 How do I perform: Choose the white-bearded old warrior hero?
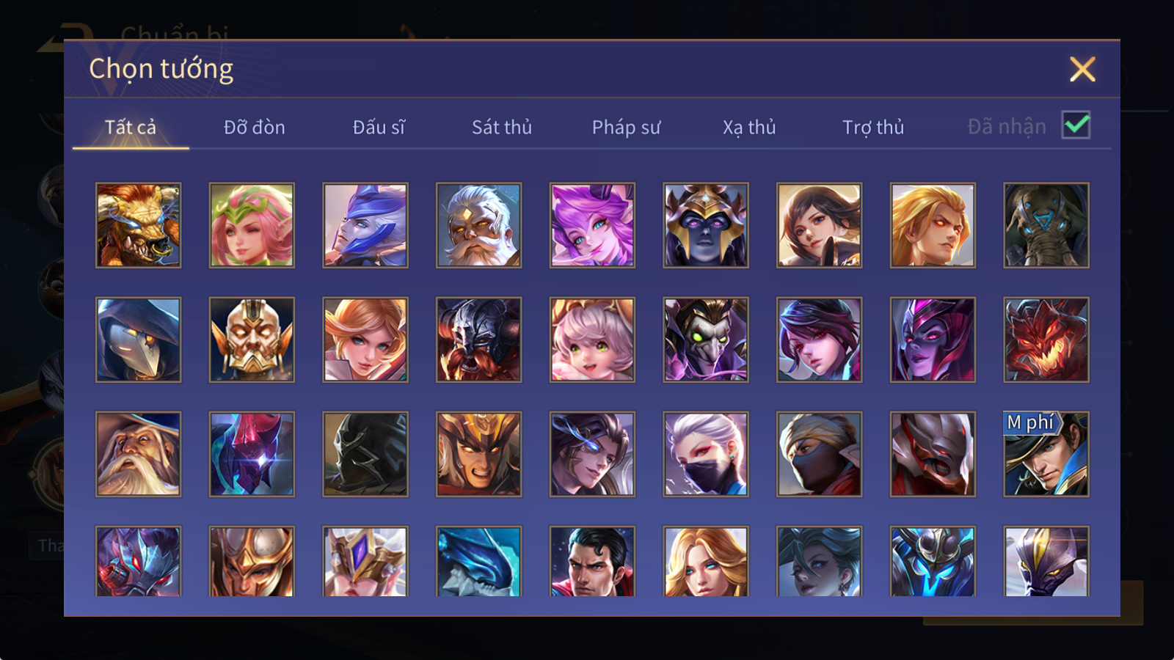click(478, 225)
